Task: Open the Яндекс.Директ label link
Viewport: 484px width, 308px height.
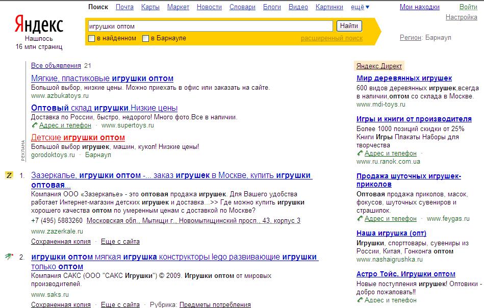Action: pyautogui.click(x=379, y=66)
